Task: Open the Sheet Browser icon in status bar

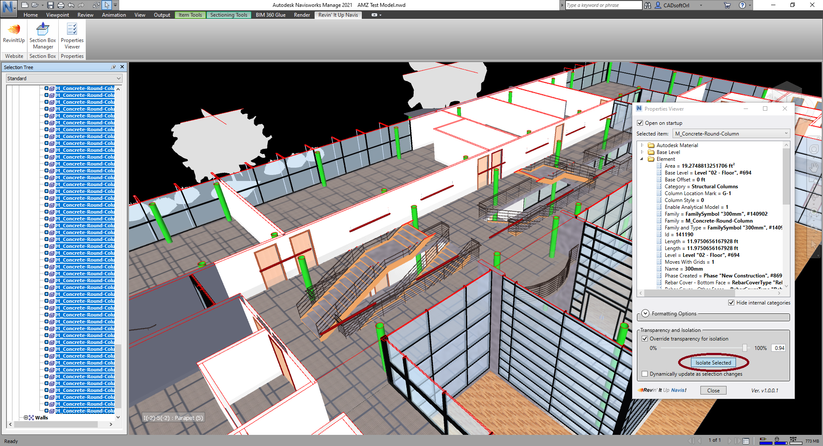Action: [x=746, y=440]
